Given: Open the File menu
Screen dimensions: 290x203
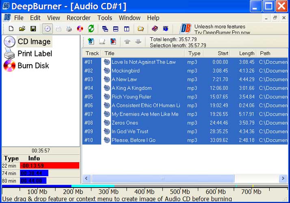Looking at the screenshot, I should coord(19,18).
